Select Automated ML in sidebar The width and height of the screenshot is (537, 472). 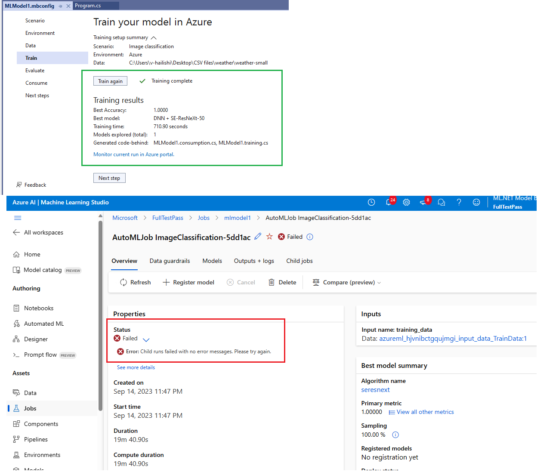[44, 323]
